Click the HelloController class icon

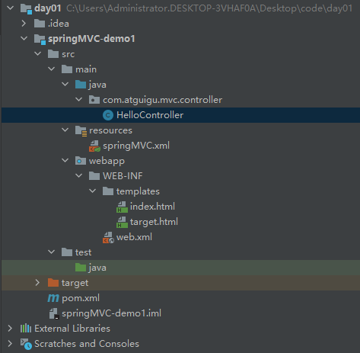click(x=108, y=115)
